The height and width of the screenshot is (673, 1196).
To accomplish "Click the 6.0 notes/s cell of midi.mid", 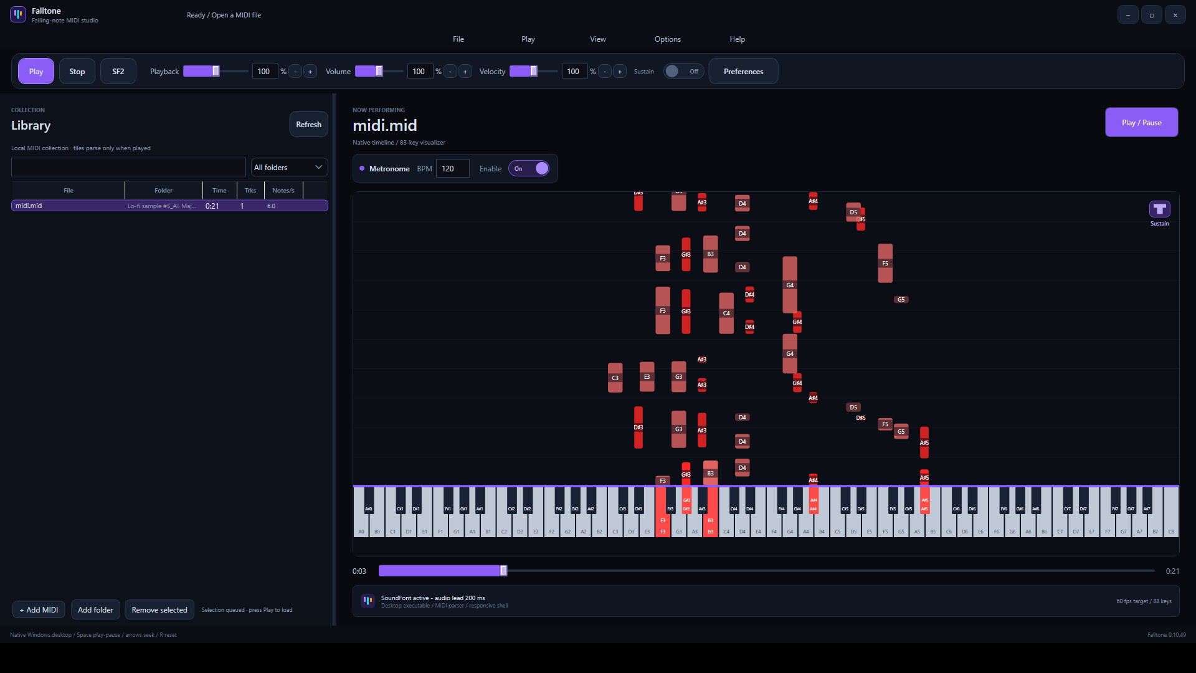I will click(271, 206).
